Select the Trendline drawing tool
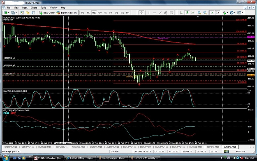Viewport: 257px width, 161px height. pyautogui.click(x=160, y=13)
